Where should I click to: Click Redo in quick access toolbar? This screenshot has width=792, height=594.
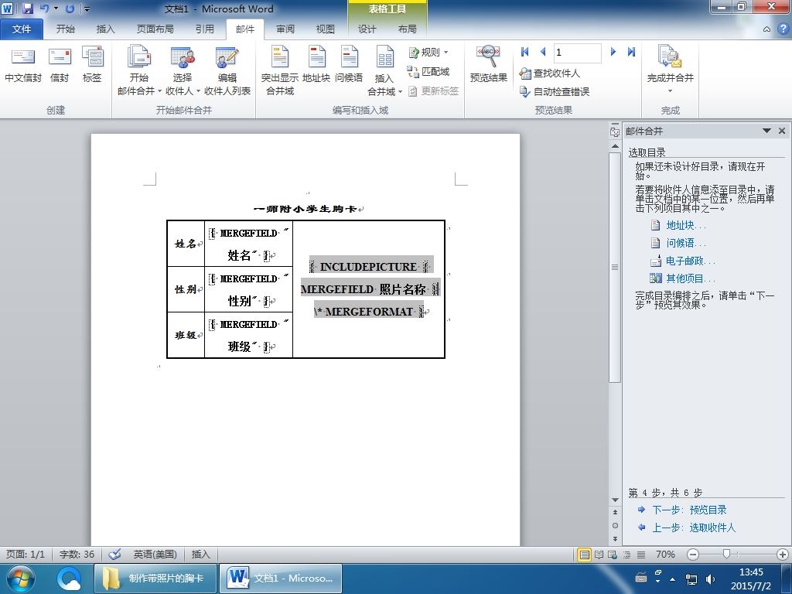click(70, 9)
